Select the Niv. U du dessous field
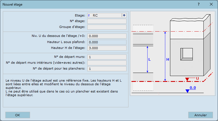 pos(107,36)
